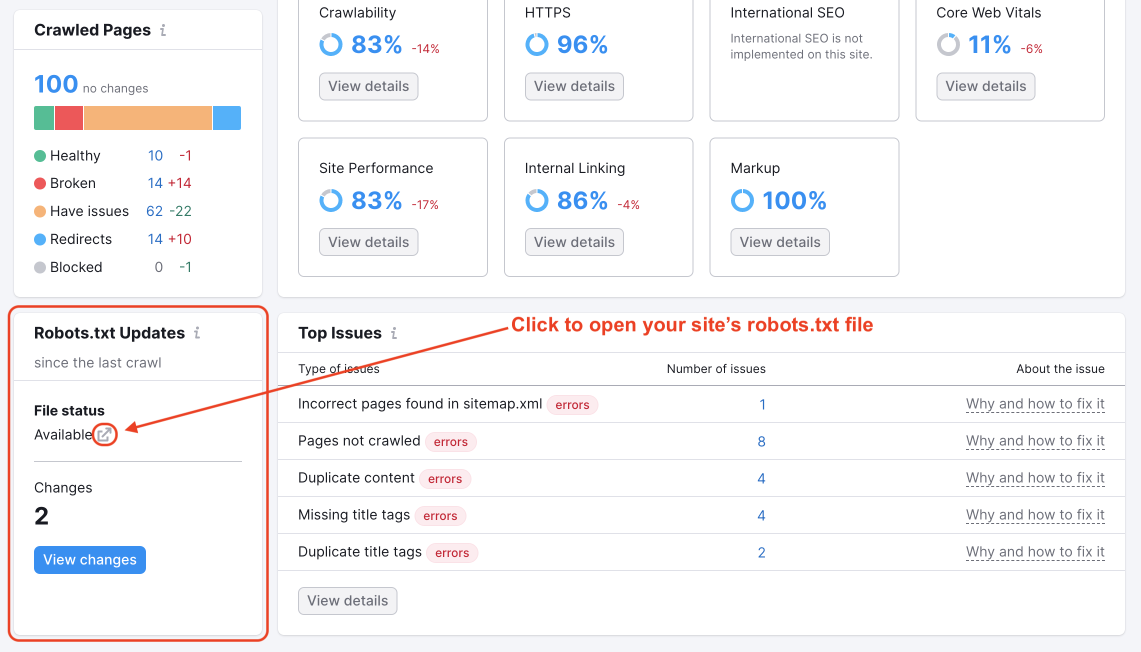Screen dimensions: 1141x652
Task: Select the HTTPS score circle icon
Action: coord(536,44)
